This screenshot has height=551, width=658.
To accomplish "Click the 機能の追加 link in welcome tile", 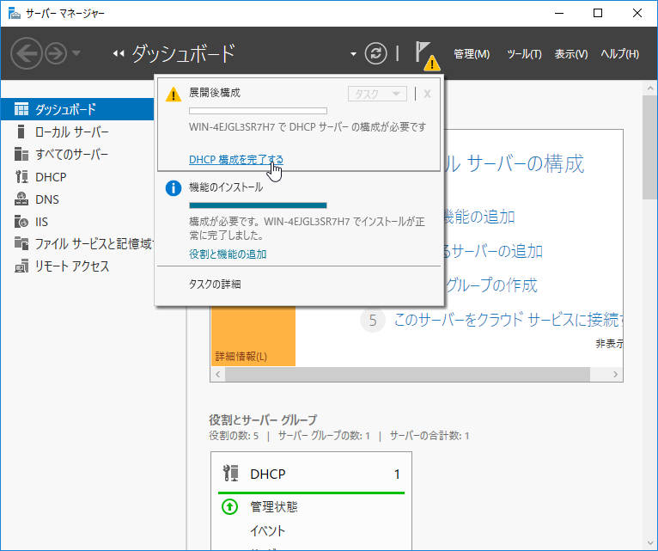I will pyautogui.click(x=479, y=217).
